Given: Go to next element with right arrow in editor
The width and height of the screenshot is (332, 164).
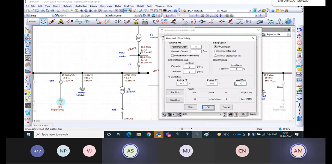Looking at the screenshot, I should (x=225, y=114).
